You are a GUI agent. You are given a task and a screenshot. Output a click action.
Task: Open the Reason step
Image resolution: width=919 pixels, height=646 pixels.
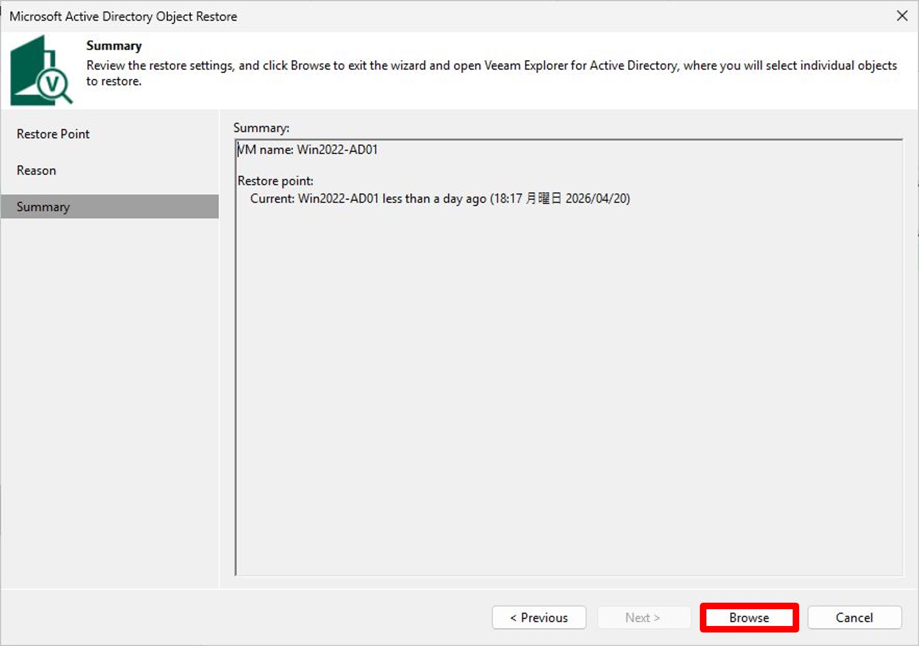coord(36,170)
